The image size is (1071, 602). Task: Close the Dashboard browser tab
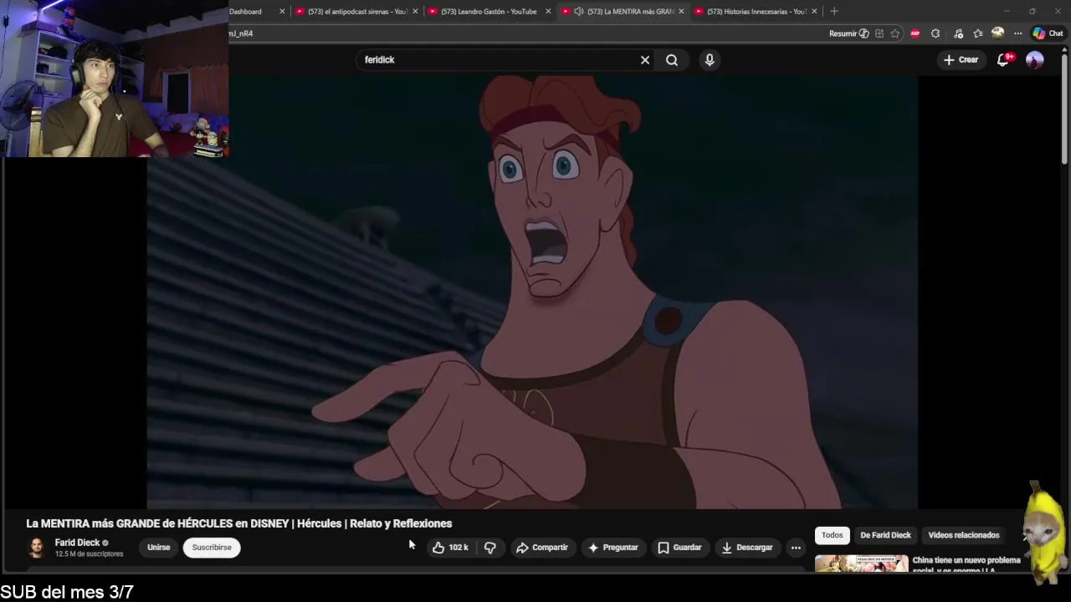282,12
